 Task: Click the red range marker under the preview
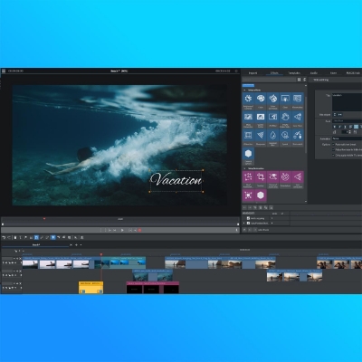(44, 219)
